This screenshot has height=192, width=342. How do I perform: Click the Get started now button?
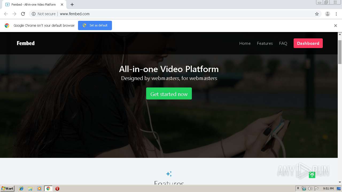[x=169, y=94]
